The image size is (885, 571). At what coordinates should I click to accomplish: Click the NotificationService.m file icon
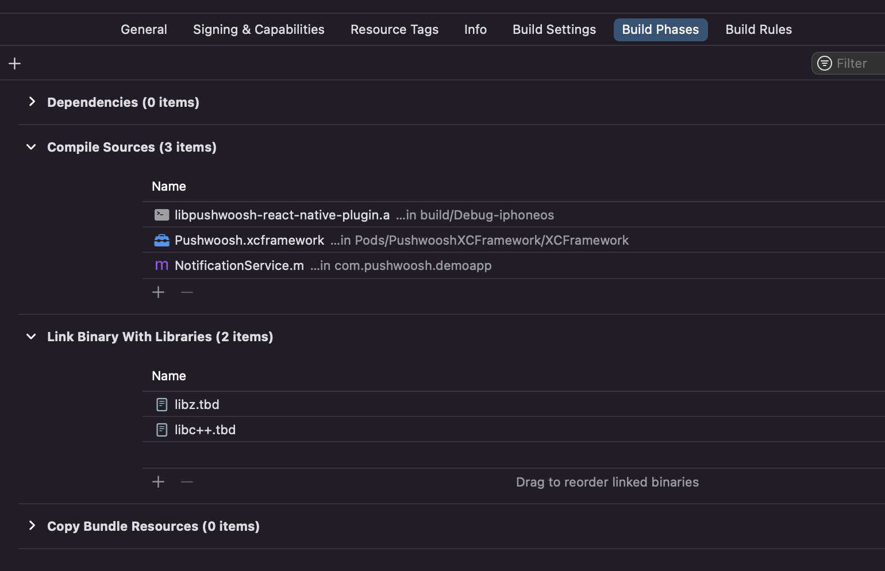point(161,265)
